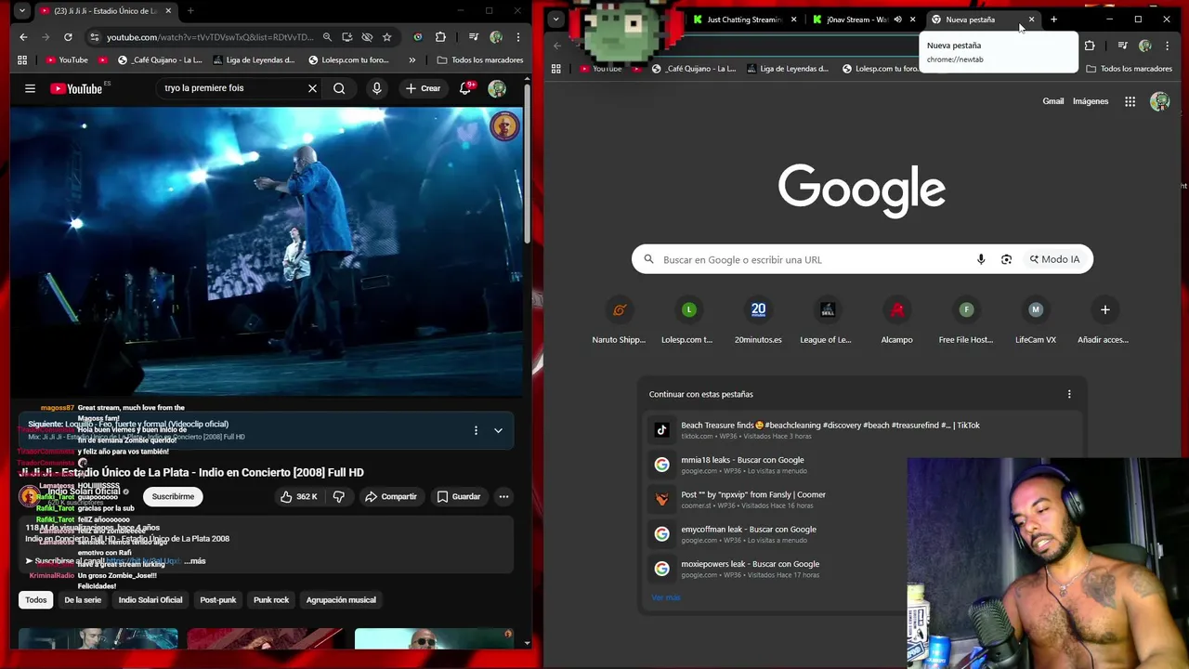Open the YouTube hamburger guide menu
The height and width of the screenshot is (669, 1189).
pos(30,88)
